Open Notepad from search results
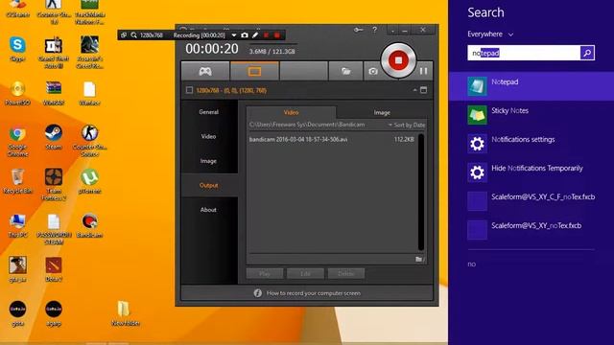 point(531,86)
